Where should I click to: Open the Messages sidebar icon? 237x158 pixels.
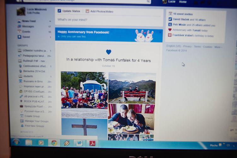[19, 26]
